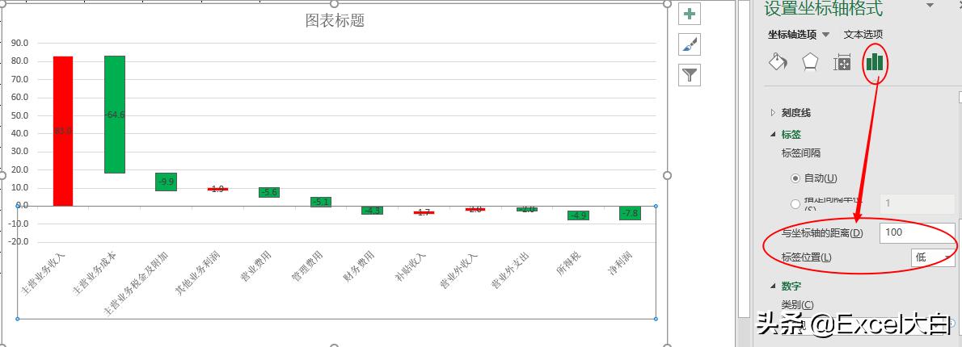This screenshot has width=962, height=347.
Task: Select Axis Options bar chart icon
Action: pyautogui.click(x=874, y=62)
